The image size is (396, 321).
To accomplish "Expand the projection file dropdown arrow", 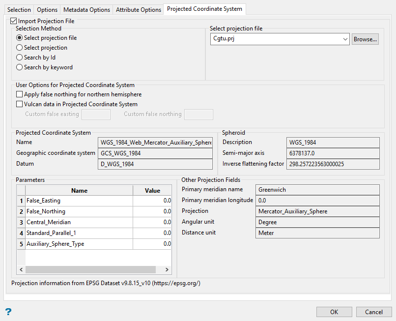I will tap(344, 39).
